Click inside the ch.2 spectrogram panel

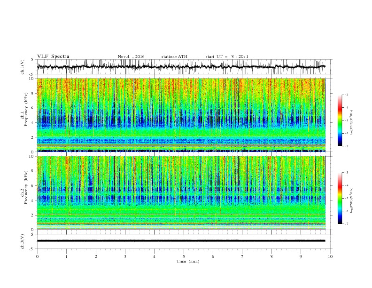181,193
